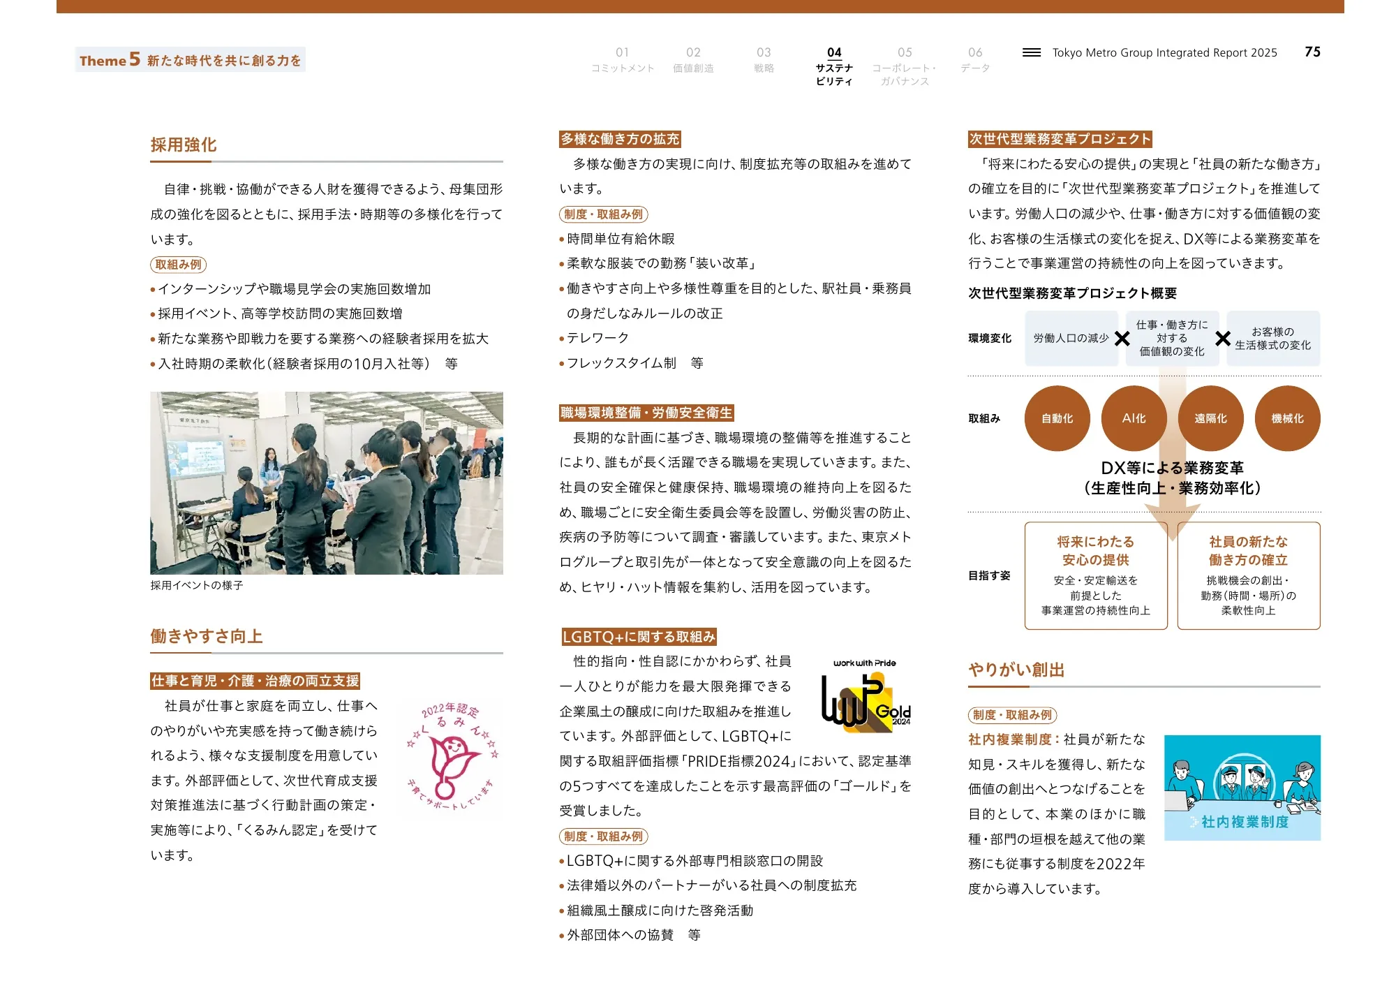Go to 03 戦略 section tab
This screenshot has height=988, width=1396.
pos(764,60)
